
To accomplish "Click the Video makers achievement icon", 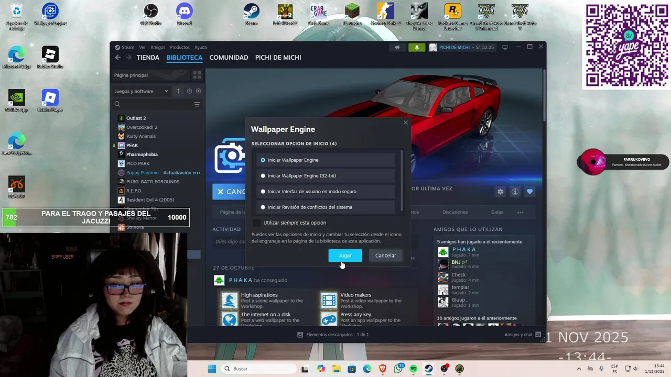I will point(329,300).
